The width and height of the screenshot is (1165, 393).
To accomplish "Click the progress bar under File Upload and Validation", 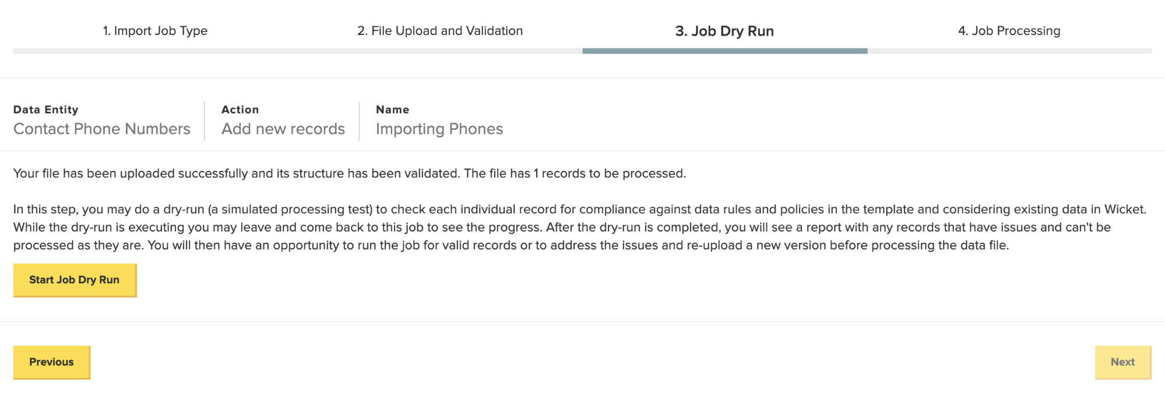I will tap(440, 51).
